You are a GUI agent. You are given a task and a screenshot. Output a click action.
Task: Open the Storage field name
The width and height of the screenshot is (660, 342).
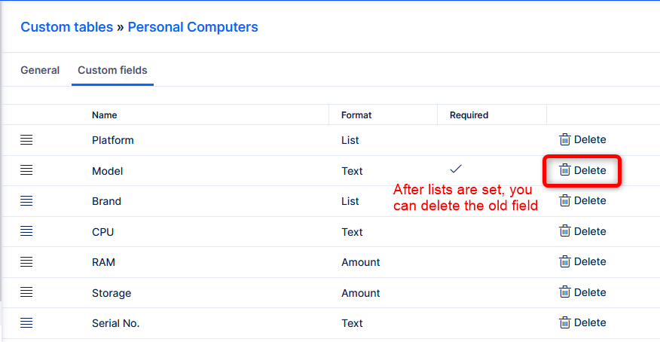pyautogui.click(x=112, y=293)
